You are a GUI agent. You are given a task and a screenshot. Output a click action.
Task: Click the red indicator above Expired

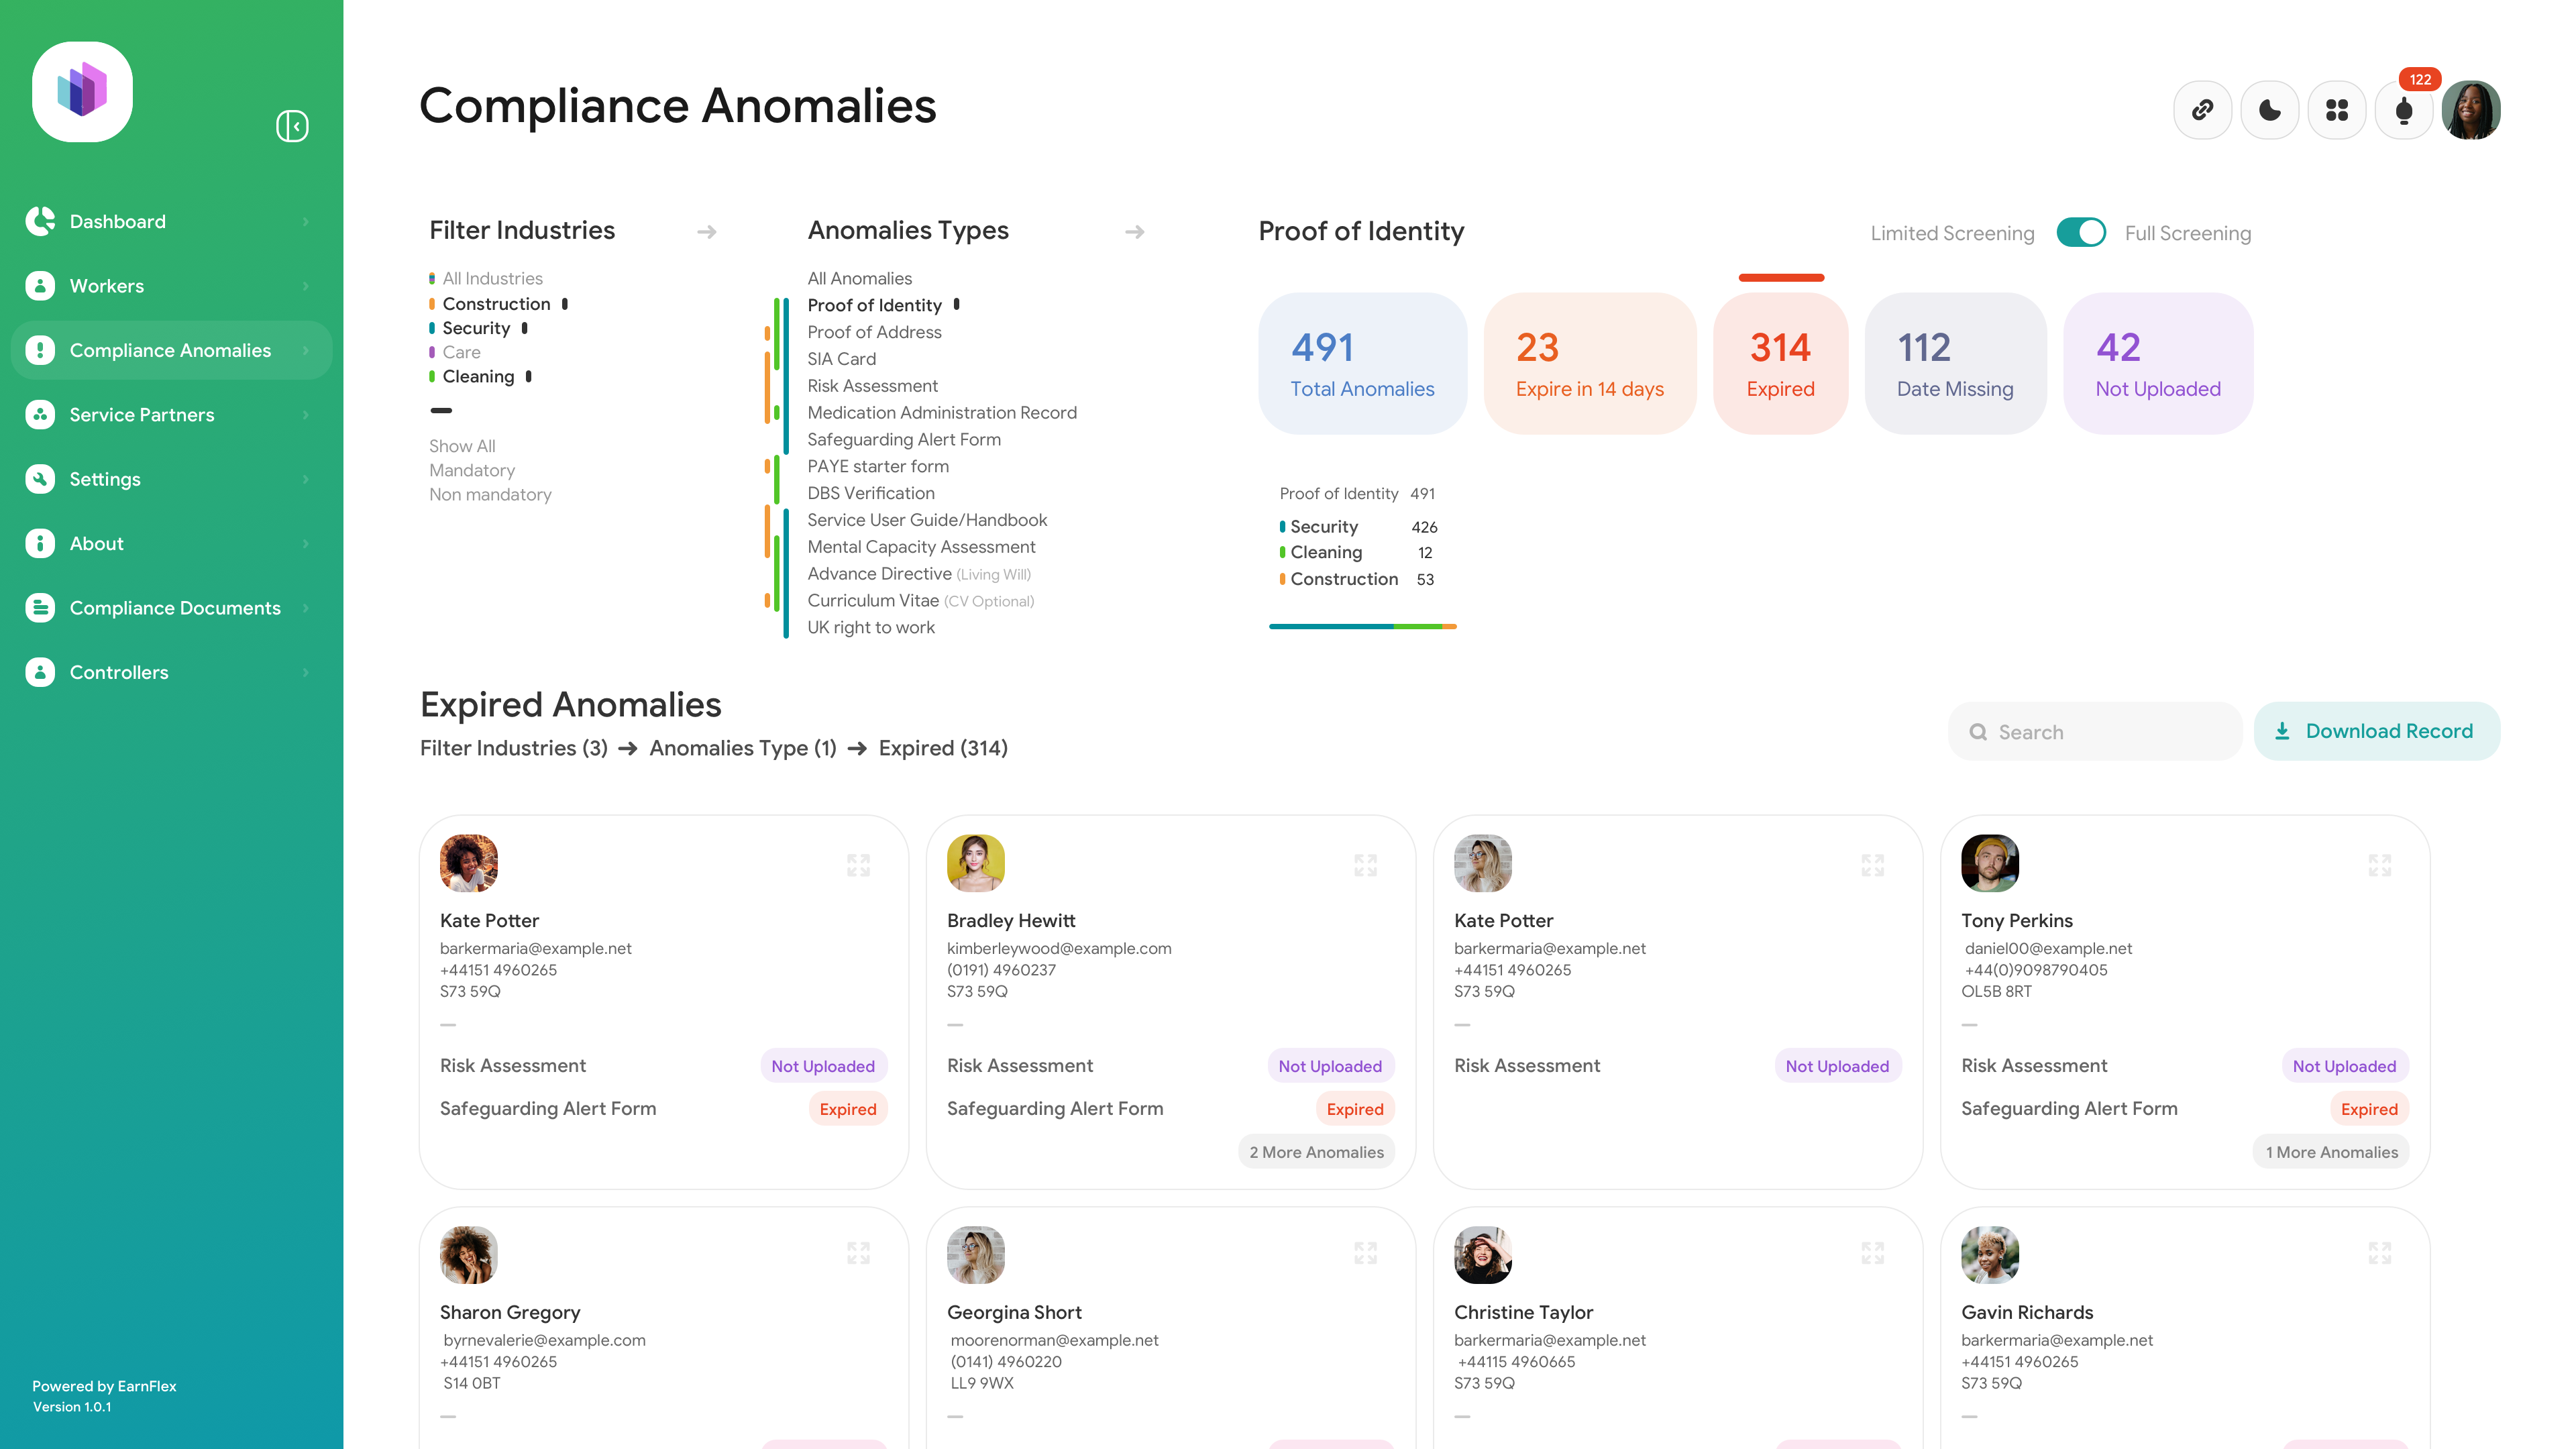click(1781, 277)
